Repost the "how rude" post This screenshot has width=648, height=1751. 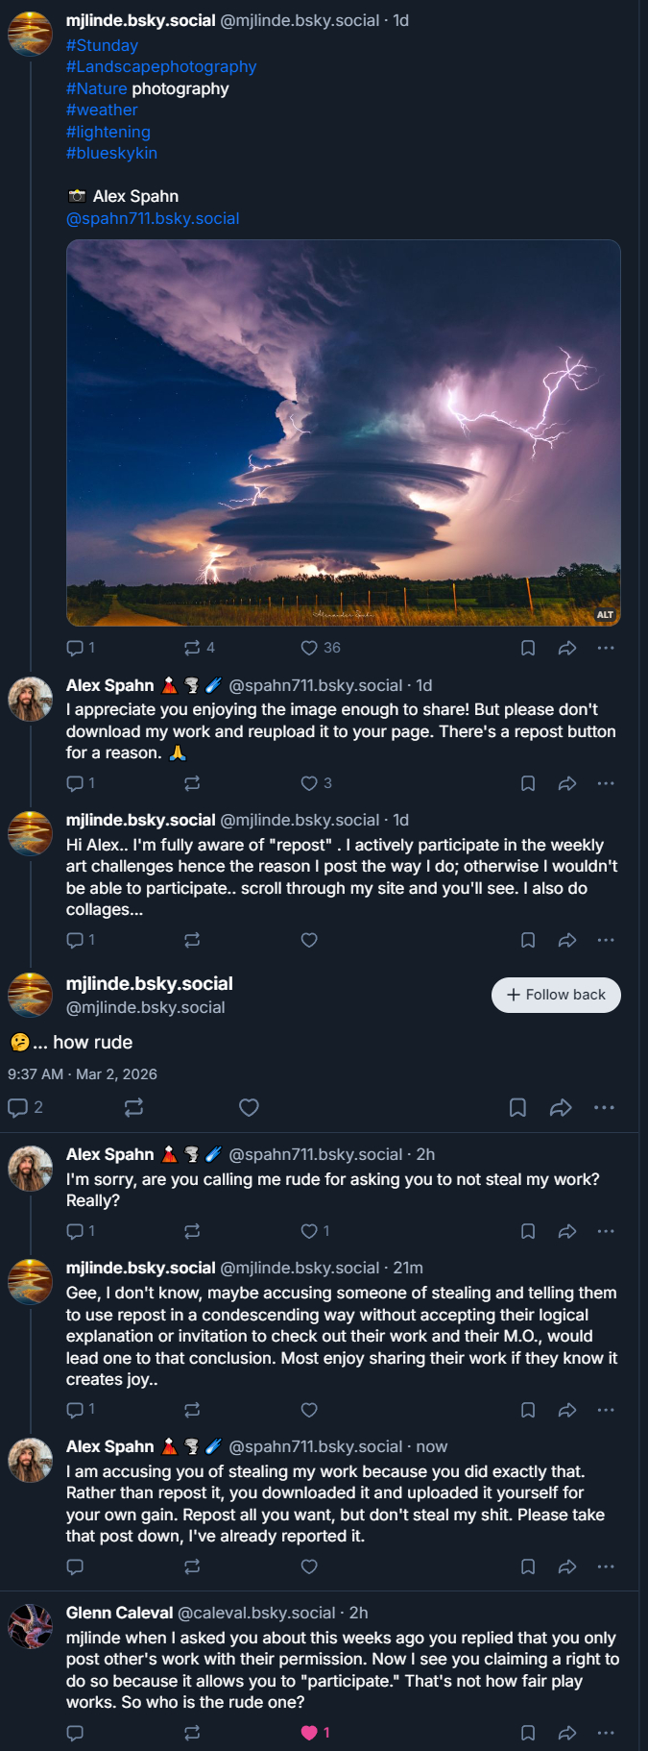coord(134,1108)
